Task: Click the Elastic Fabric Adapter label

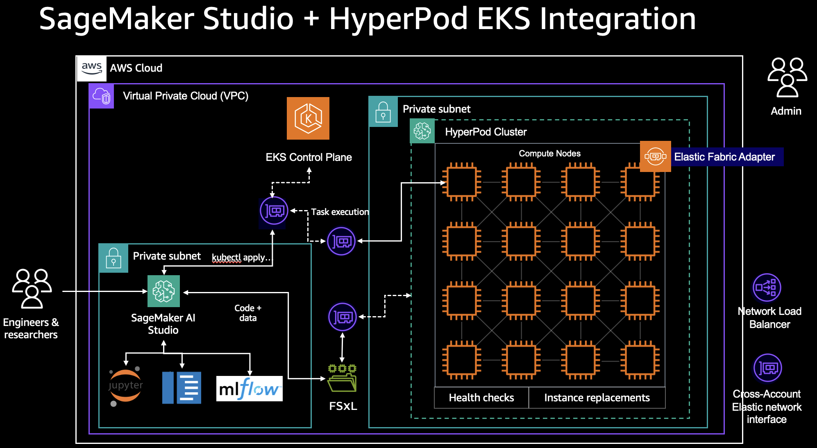Action: point(724,157)
